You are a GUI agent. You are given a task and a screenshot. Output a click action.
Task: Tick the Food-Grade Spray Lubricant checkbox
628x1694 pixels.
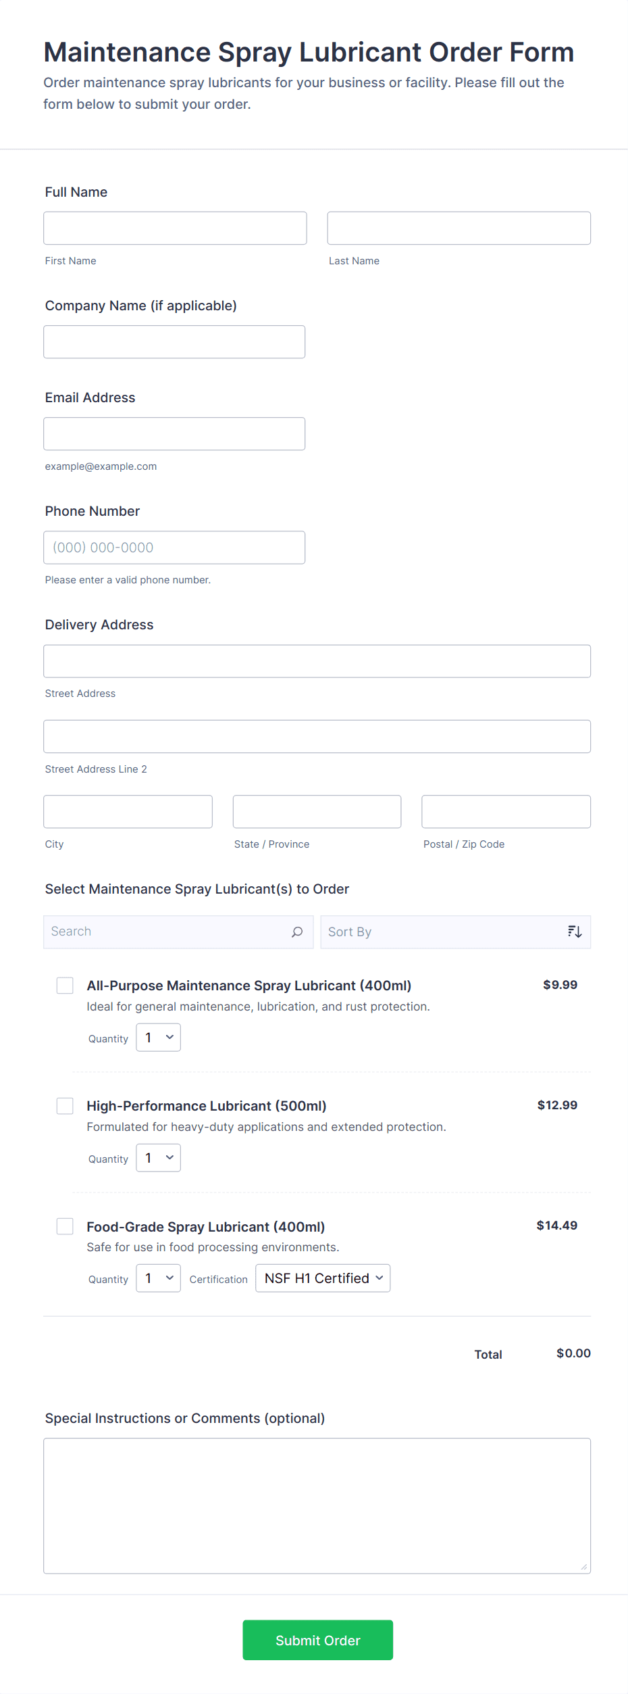coord(65,1226)
